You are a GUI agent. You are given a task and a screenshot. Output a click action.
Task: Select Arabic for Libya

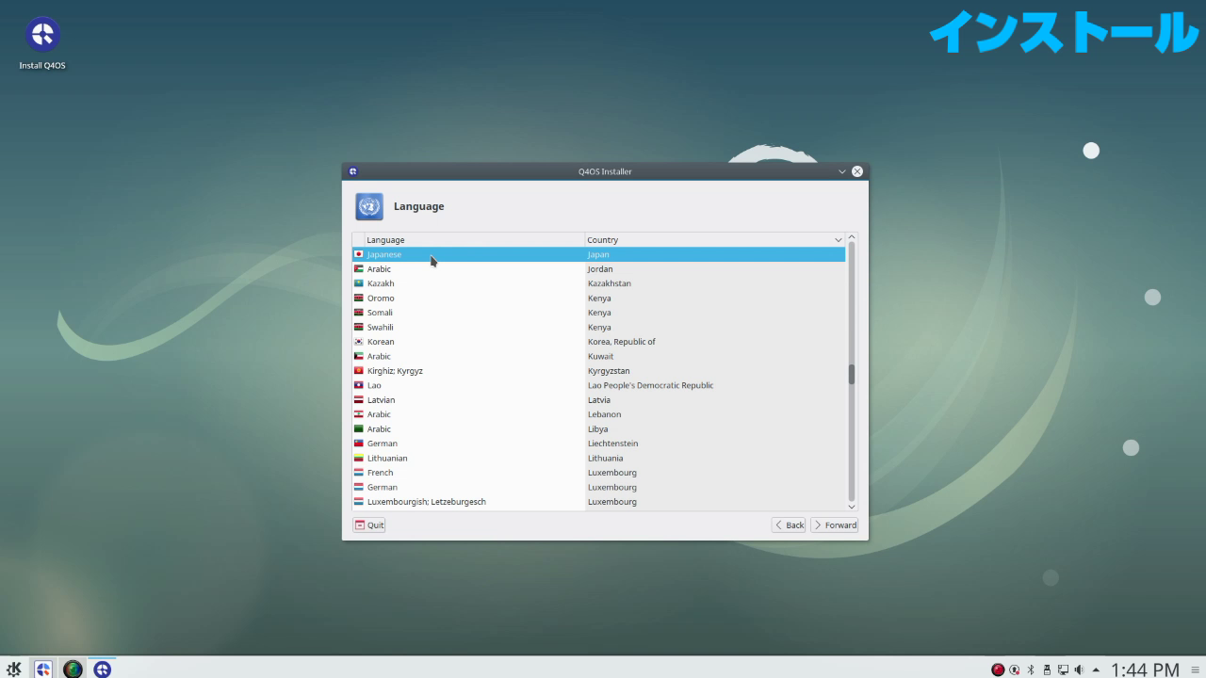tap(599, 429)
